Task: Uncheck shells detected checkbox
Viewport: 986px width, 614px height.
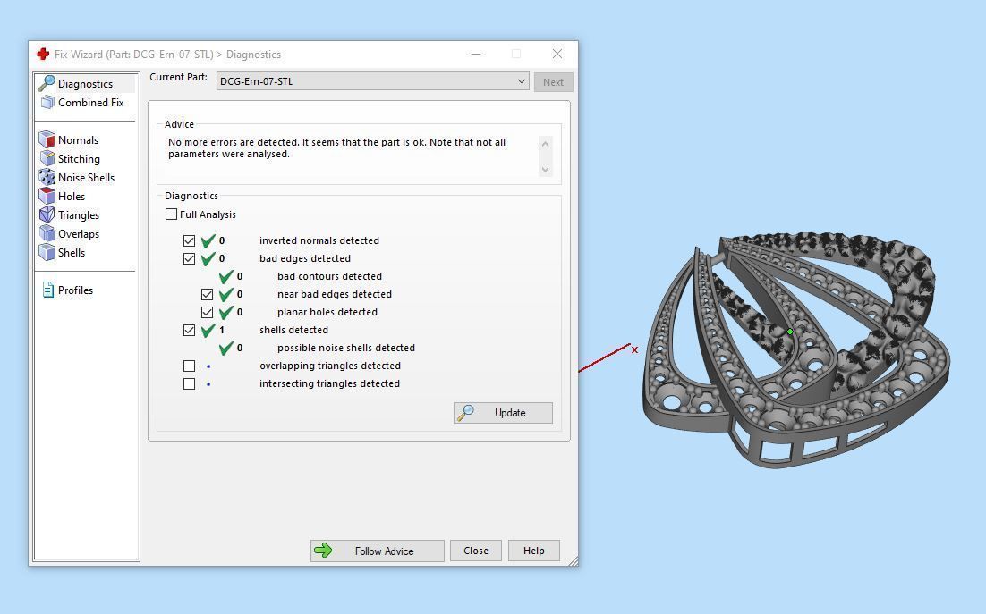Action: click(190, 330)
